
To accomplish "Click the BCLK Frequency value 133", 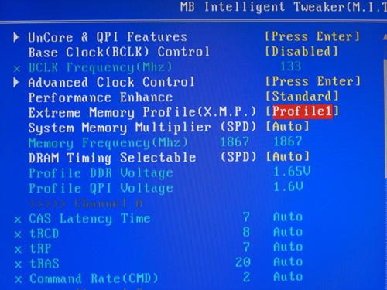I will click(291, 67).
